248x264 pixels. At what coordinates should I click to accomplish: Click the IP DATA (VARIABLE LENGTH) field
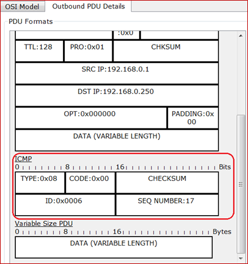117,140
